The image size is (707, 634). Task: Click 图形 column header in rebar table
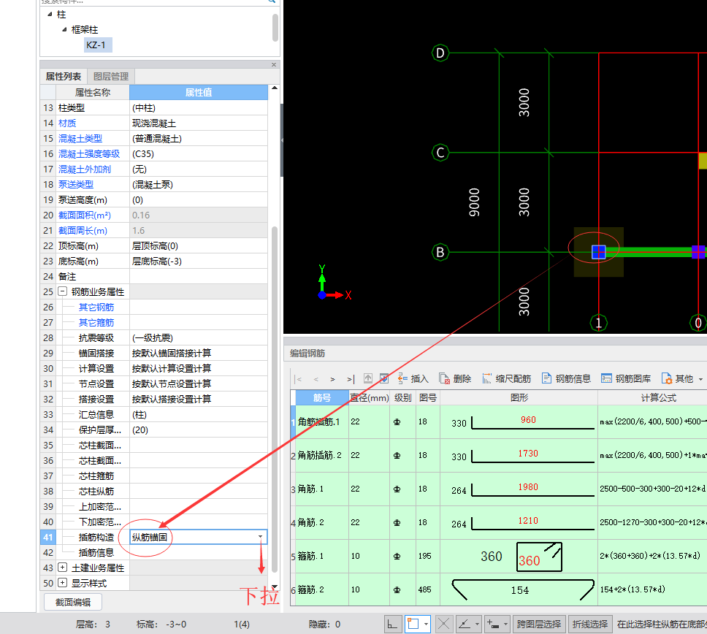pos(519,398)
